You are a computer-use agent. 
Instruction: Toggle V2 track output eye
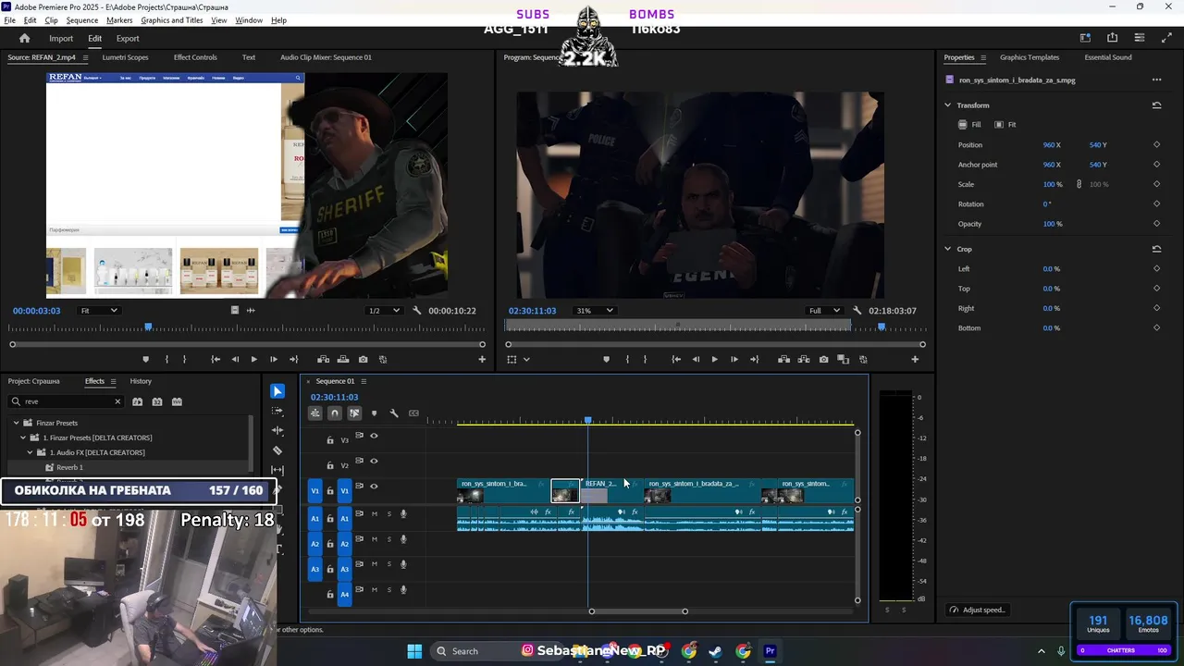click(374, 461)
